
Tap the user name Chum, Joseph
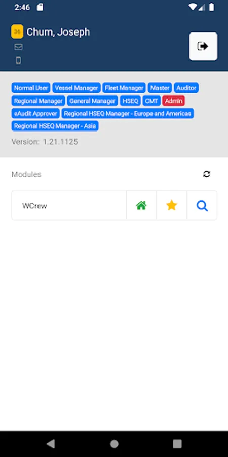[x=58, y=32]
